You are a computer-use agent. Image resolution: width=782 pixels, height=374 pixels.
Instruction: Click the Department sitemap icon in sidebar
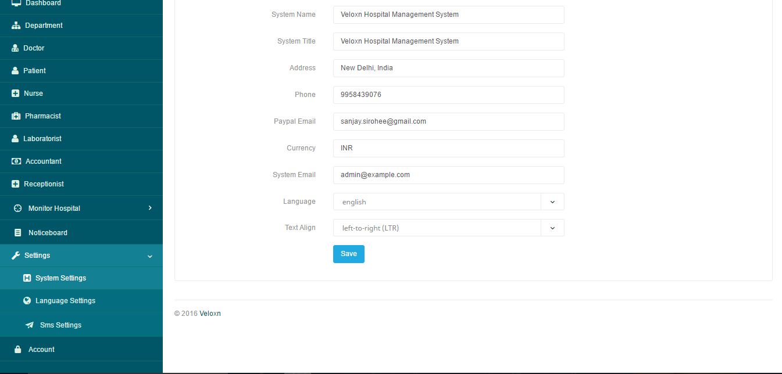click(16, 26)
